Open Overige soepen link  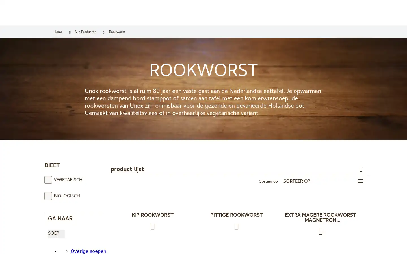(88, 251)
